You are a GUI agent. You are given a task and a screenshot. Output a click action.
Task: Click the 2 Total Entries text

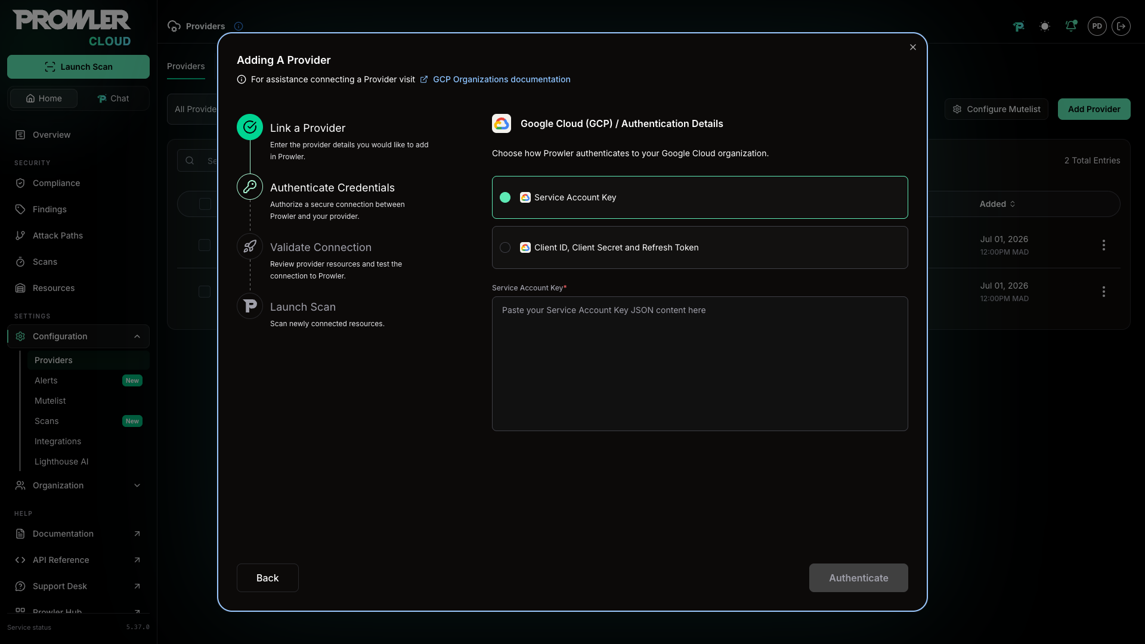coord(1093,160)
